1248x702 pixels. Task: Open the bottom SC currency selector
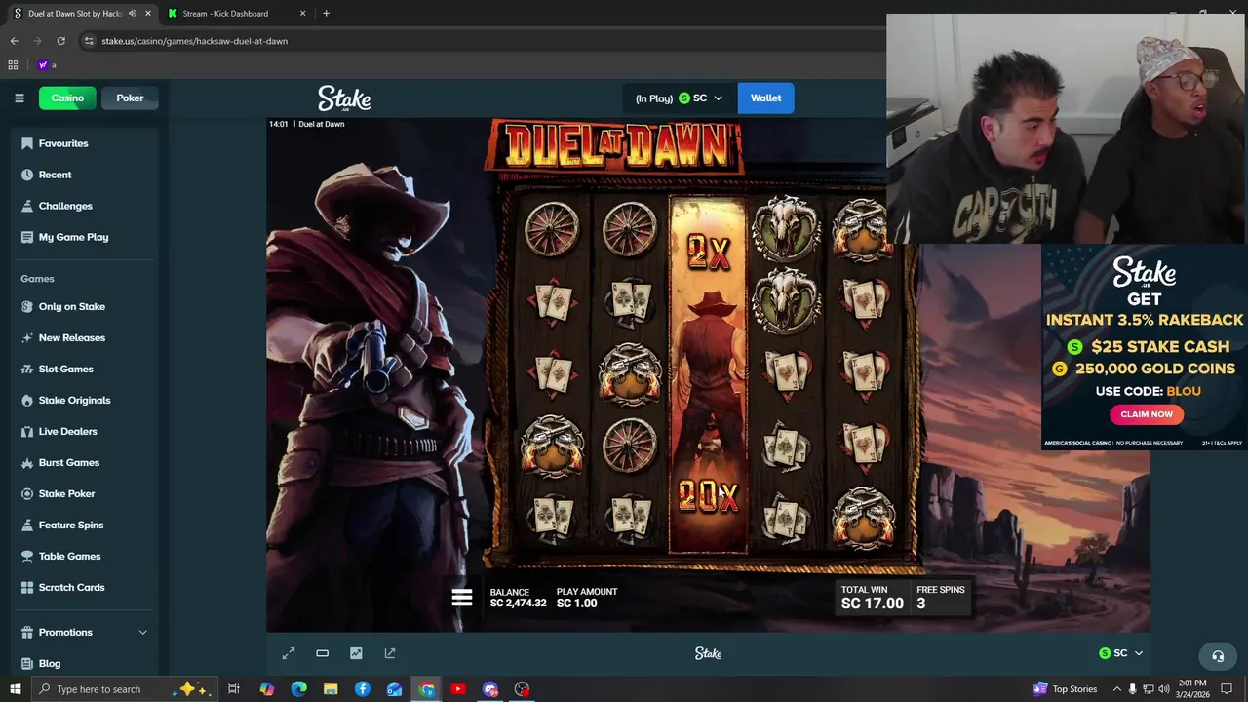1120,653
